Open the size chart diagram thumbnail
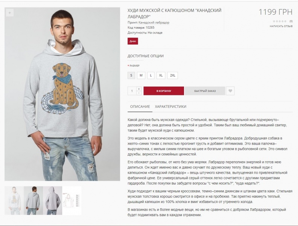This screenshot has height=226, width=298. 72,200
